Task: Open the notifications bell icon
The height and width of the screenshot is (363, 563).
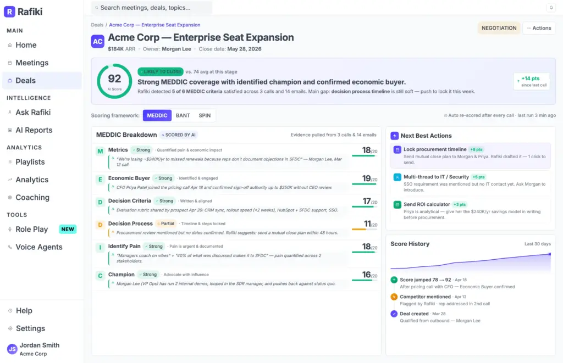Action: (x=551, y=8)
